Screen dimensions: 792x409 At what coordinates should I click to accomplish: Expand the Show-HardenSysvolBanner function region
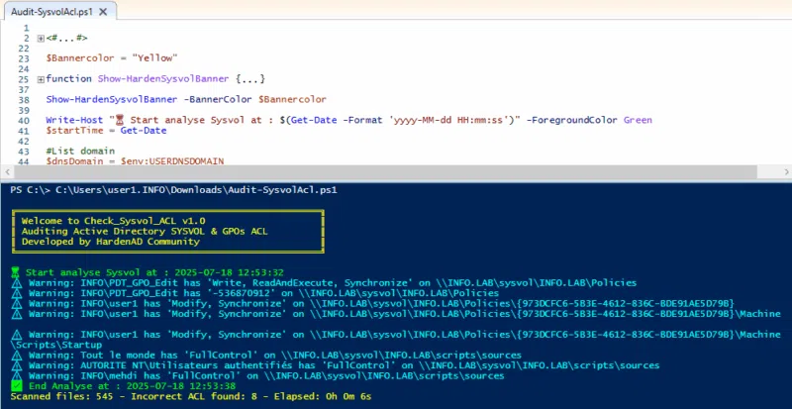(x=39, y=79)
